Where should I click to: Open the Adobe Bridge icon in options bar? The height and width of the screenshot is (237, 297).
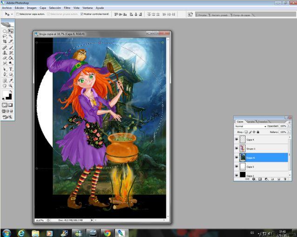[x=190, y=14]
